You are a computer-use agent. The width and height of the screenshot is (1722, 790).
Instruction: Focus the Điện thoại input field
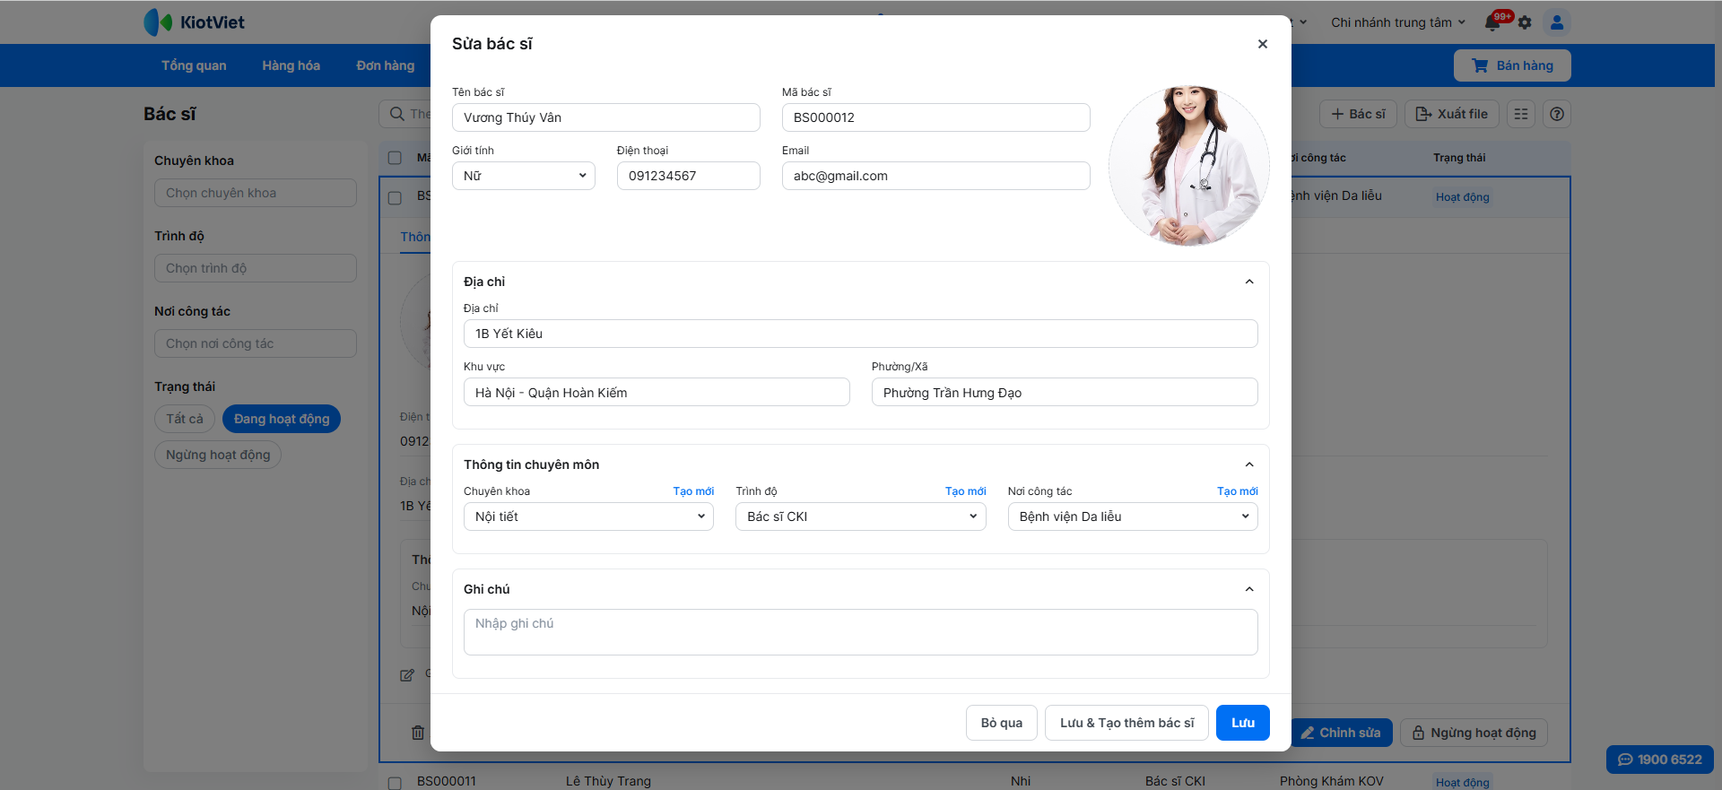point(689,176)
